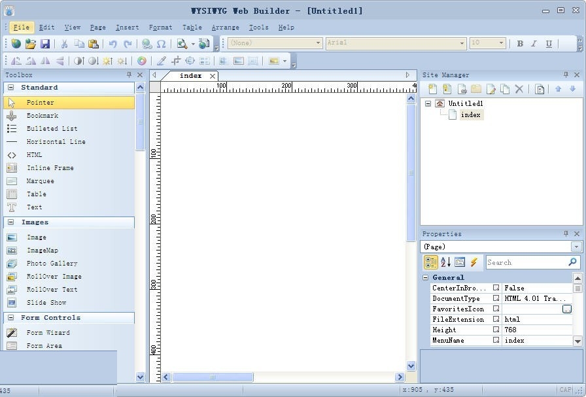This screenshot has width=586, height=397.
Task: Open the style (None) dropdown
Action: [x=318, y=43]
